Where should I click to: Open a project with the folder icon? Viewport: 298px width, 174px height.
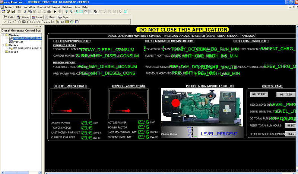(x=8, y=12)
